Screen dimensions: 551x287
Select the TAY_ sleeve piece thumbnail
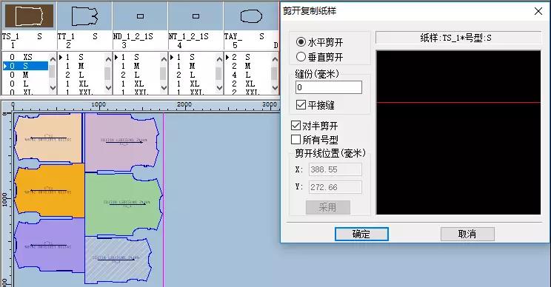tap(251, 16)
